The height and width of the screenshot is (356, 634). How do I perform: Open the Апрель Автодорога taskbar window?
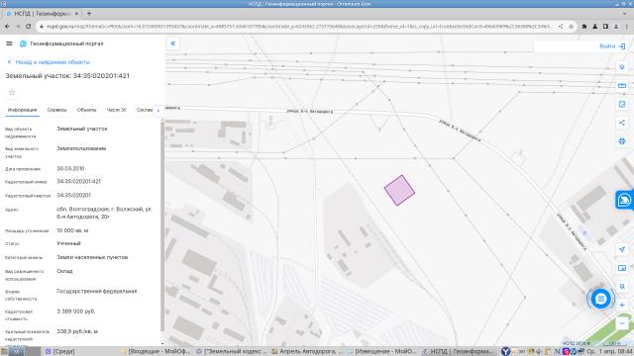tap(307, 352)
